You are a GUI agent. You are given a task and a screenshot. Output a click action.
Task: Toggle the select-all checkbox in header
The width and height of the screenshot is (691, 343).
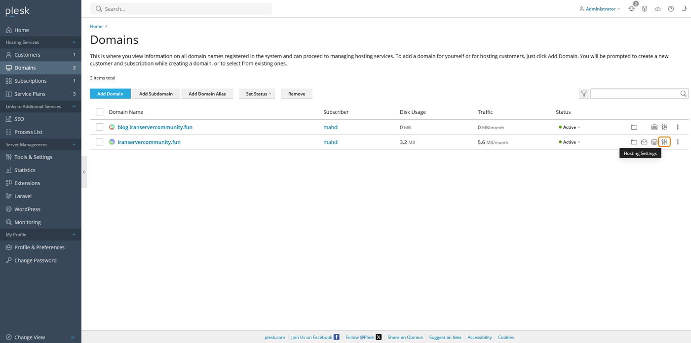tap(100, 112)
